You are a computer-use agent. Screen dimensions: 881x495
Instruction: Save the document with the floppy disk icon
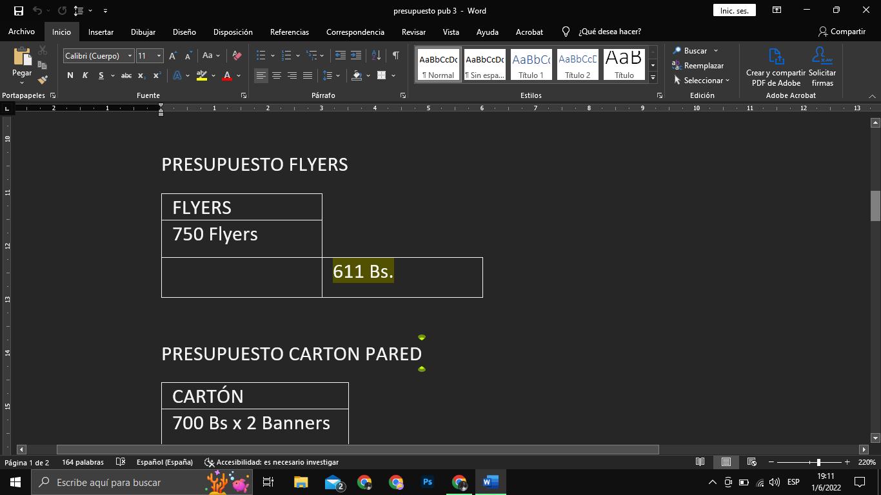pyautogui.click(x=18, y=11)
